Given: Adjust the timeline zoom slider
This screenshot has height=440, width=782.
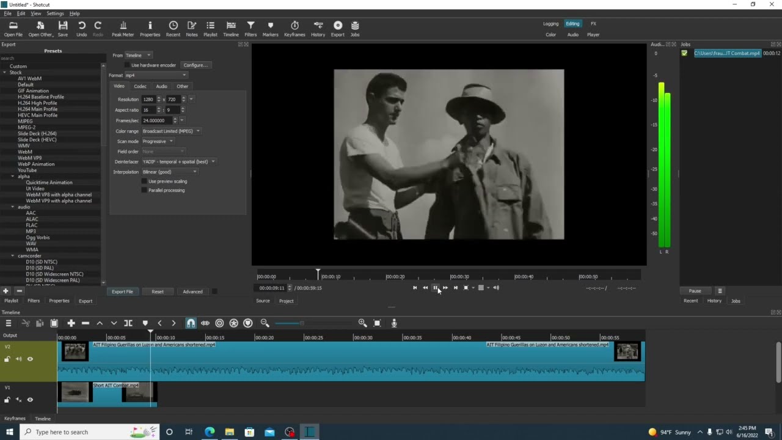Looking at the screenshot, I should tap(301, 323).
